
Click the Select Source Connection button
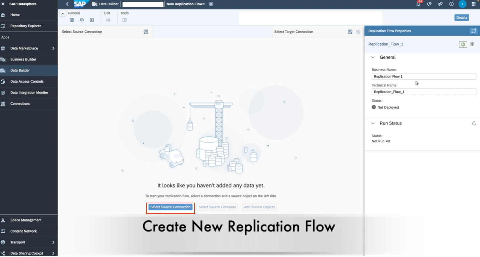coord(171,207)
